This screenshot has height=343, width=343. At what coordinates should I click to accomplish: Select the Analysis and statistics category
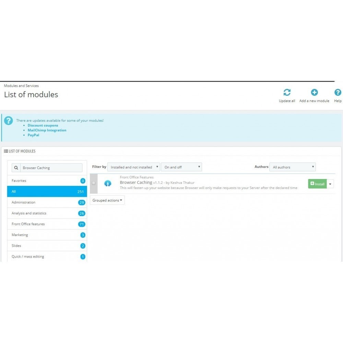click(x=47, y=213)
